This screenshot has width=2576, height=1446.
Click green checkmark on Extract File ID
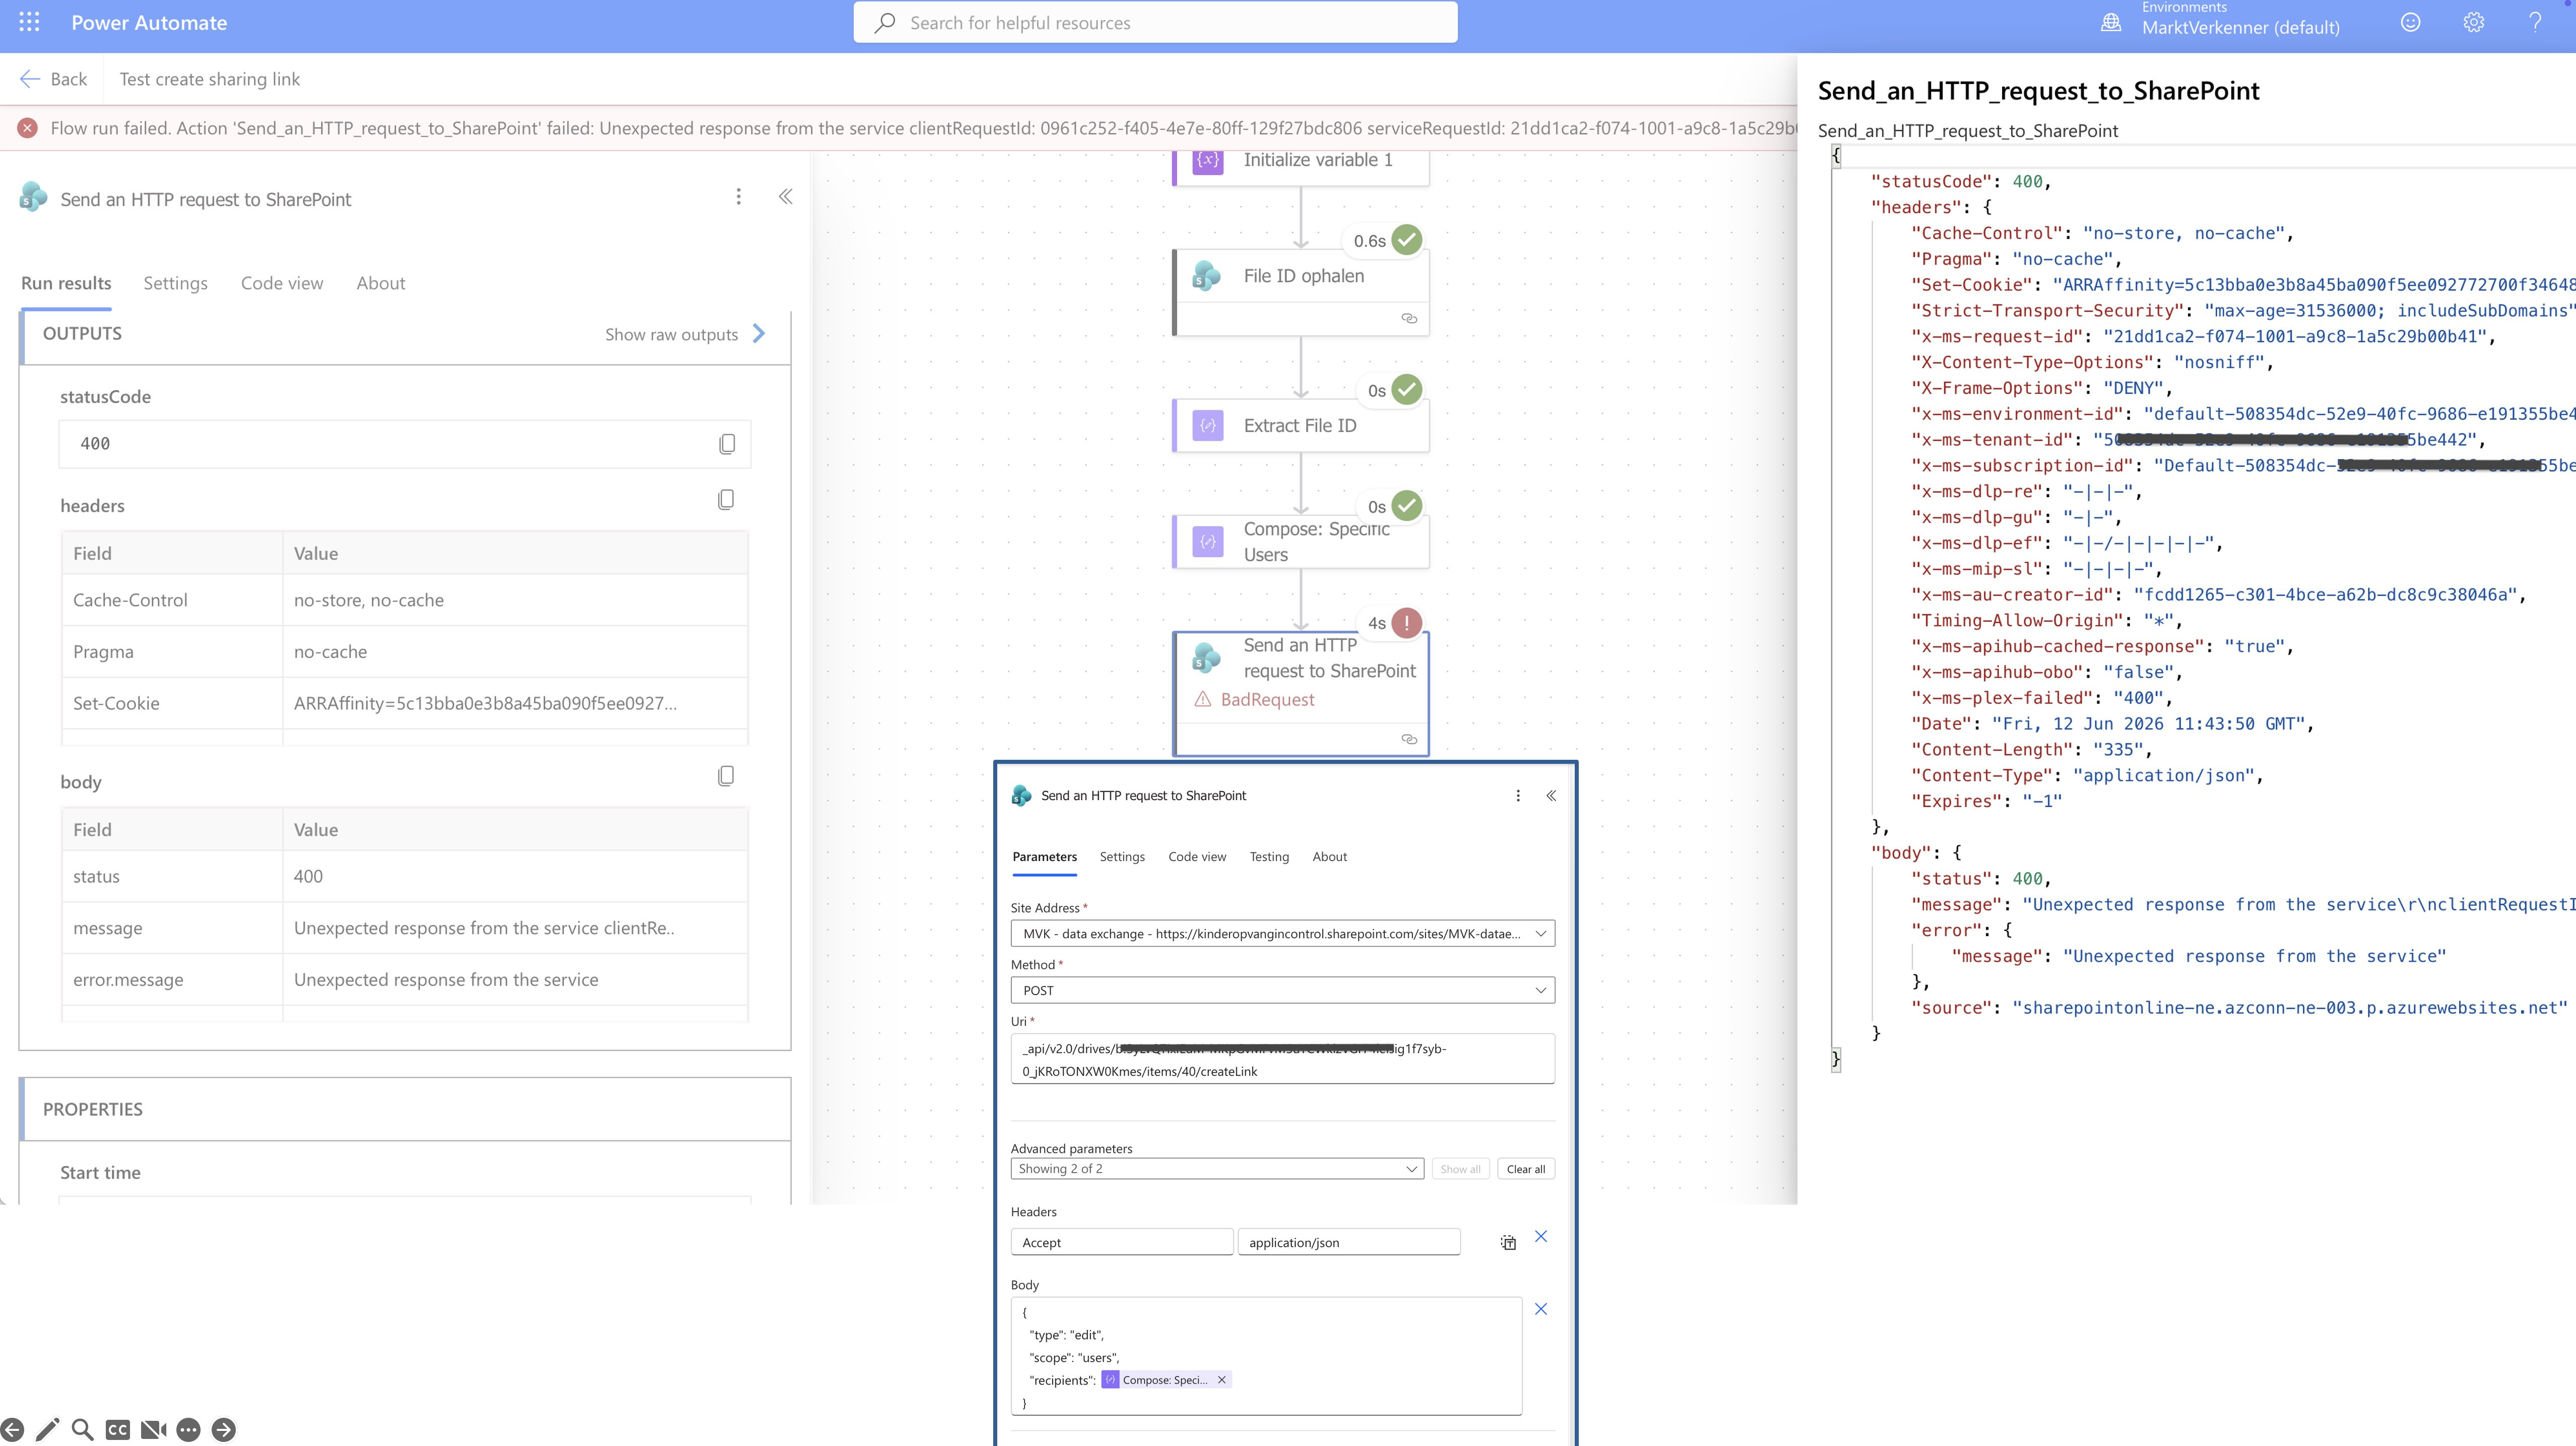click(1407, 390)
